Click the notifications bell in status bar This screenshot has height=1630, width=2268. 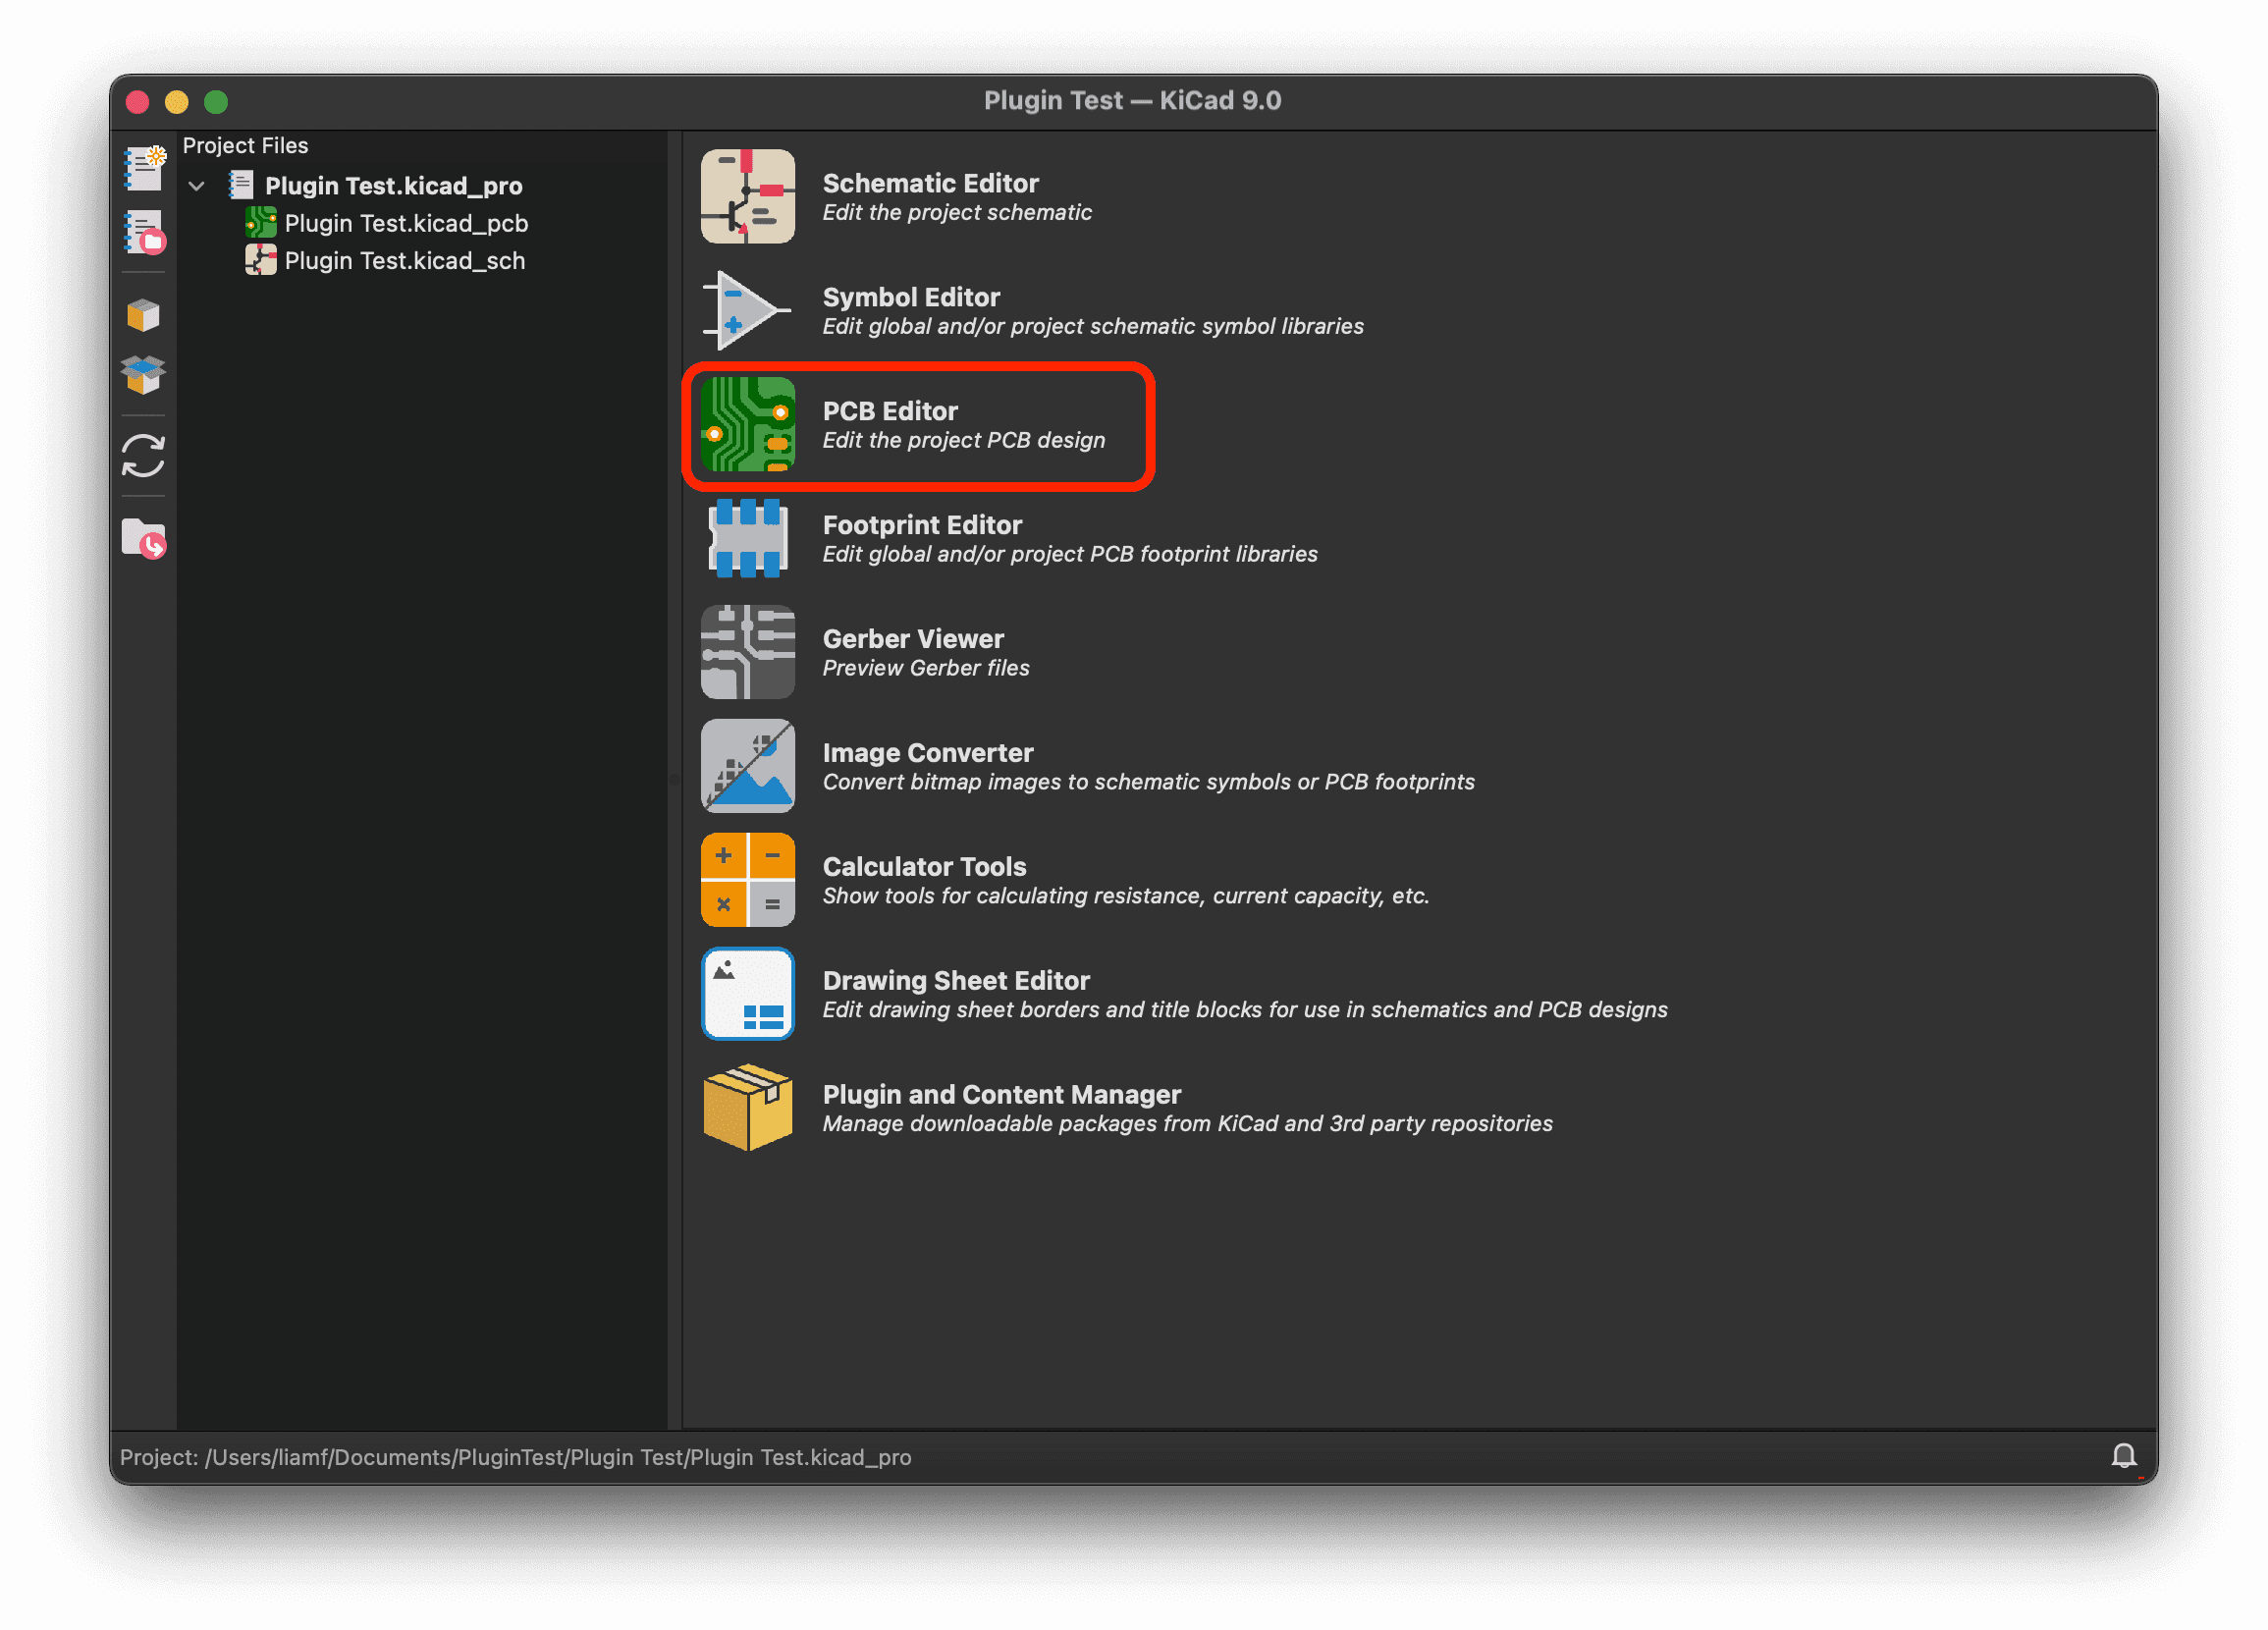(2123, 1456)
